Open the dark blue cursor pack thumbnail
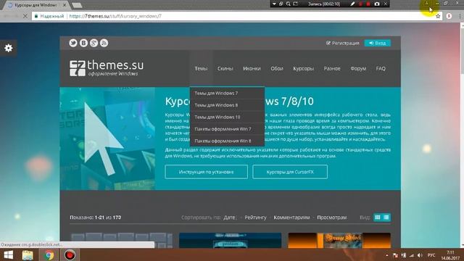The height and width of the screenshot is (261, 464). point(231,240)
